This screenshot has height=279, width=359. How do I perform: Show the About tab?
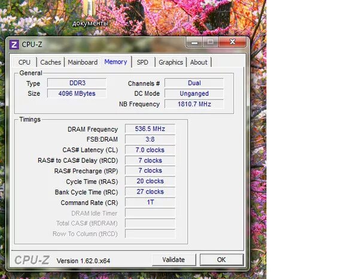coord(199,62)
